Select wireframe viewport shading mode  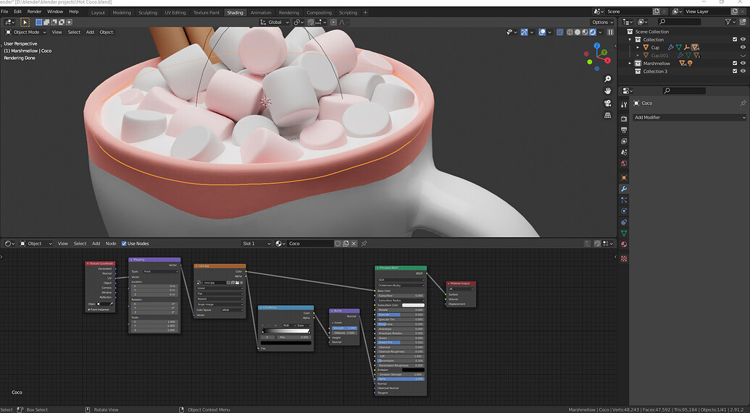coord(570,32)
